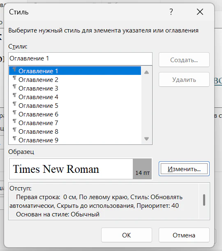Confirm with the OK button
This screenshot has height=251, width=222.
(127, 235)
